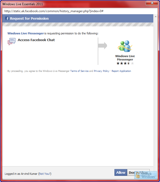This screenshot has width=160, height=182.
Task: Click the Windows Live Messenger label under icon
Action: click(x=125, y=58)
